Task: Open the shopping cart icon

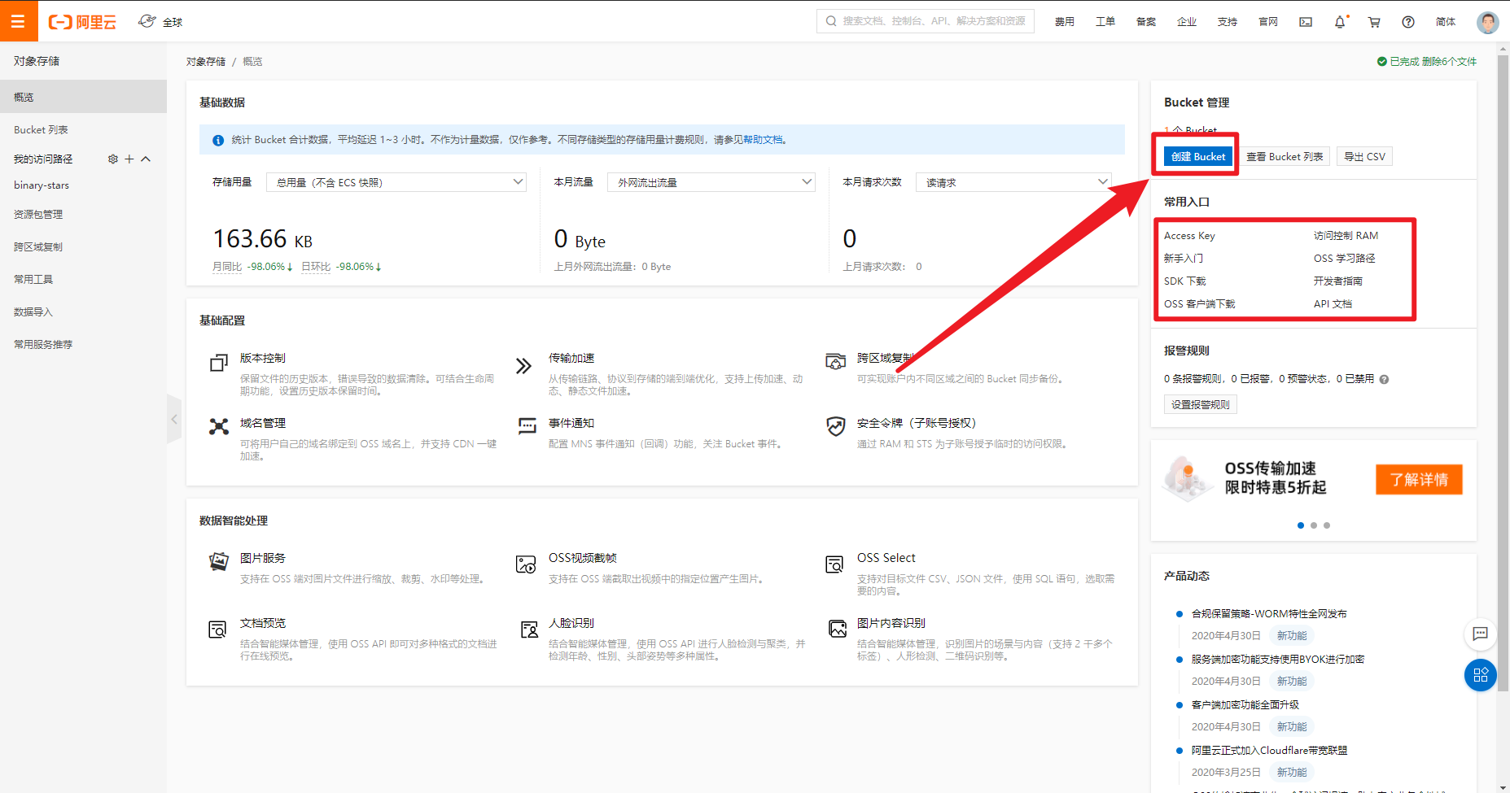Action: [1374, 22]
